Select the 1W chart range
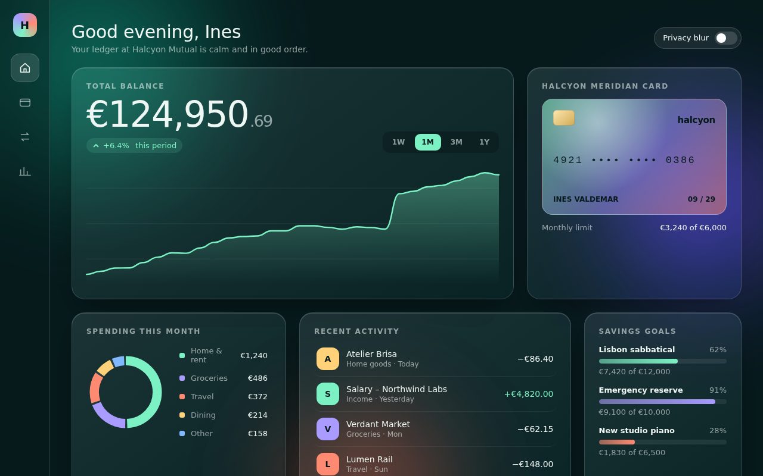 (398, 142)
